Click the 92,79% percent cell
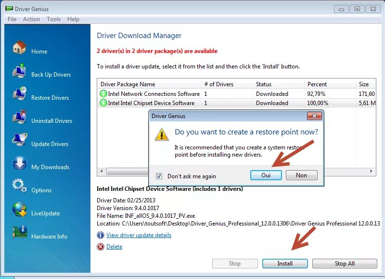385x279 pixels. click(316, 94)
